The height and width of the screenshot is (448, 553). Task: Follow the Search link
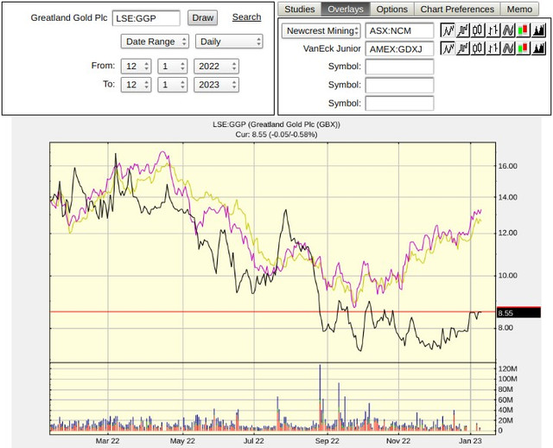click(246, 17)
